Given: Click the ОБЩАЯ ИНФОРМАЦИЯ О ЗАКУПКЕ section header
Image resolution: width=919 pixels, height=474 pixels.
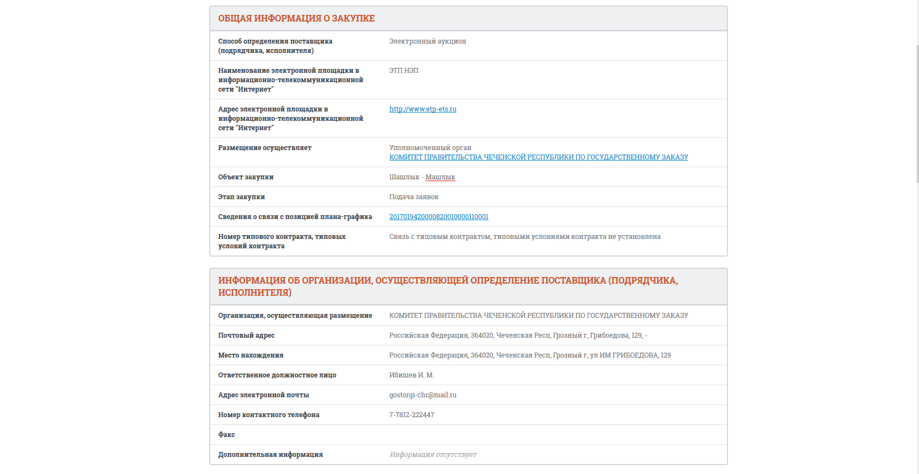Looking at the screenshot, I should point(296,19).
